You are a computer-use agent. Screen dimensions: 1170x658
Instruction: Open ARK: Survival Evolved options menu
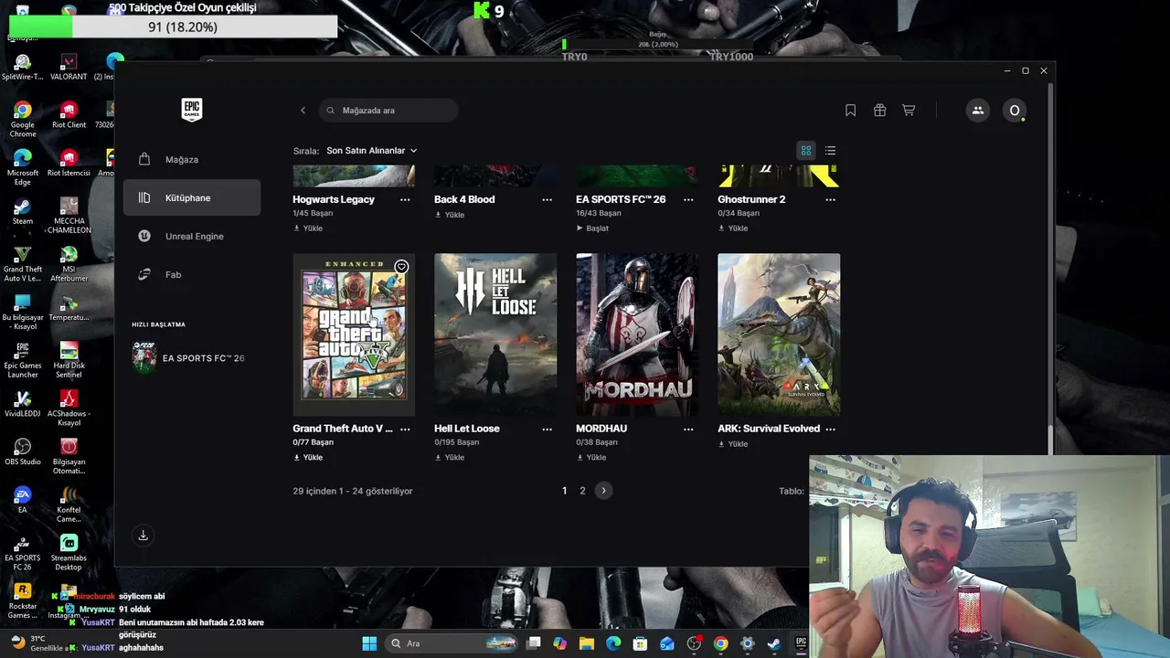pos(830,429)
